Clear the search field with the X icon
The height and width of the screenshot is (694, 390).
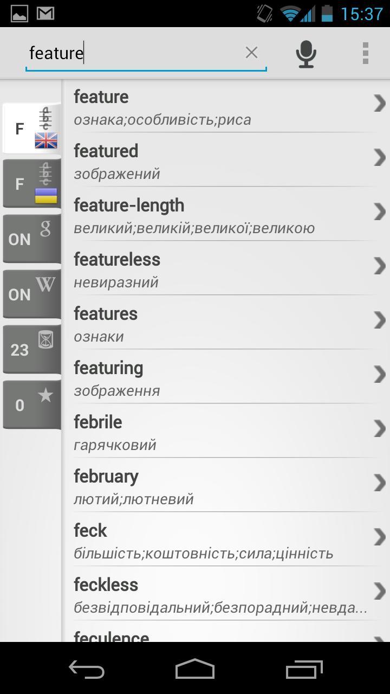tap(251, 53)
